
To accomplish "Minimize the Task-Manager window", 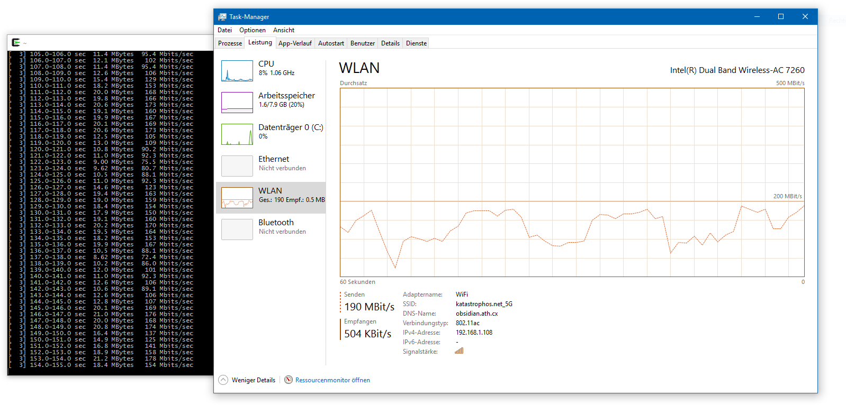I will click(x=757, y=17).
